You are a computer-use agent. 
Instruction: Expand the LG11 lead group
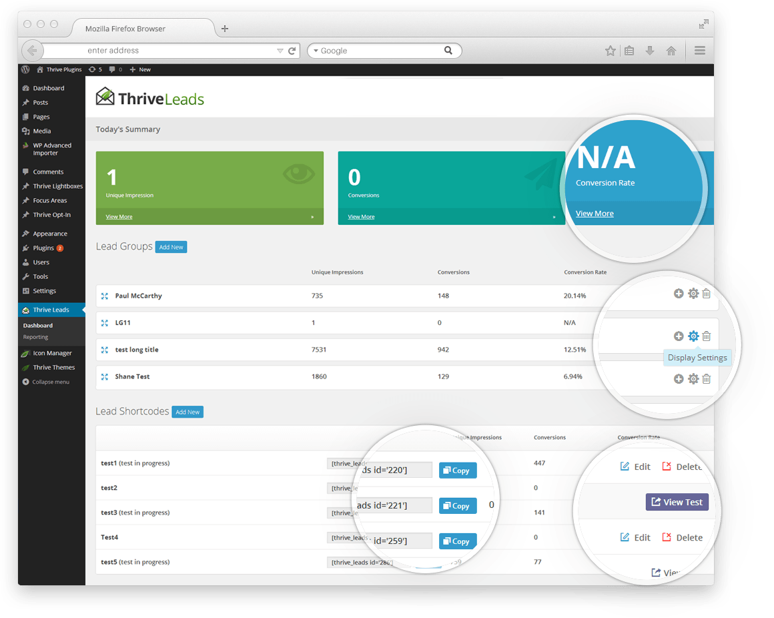tap(105, 323)
